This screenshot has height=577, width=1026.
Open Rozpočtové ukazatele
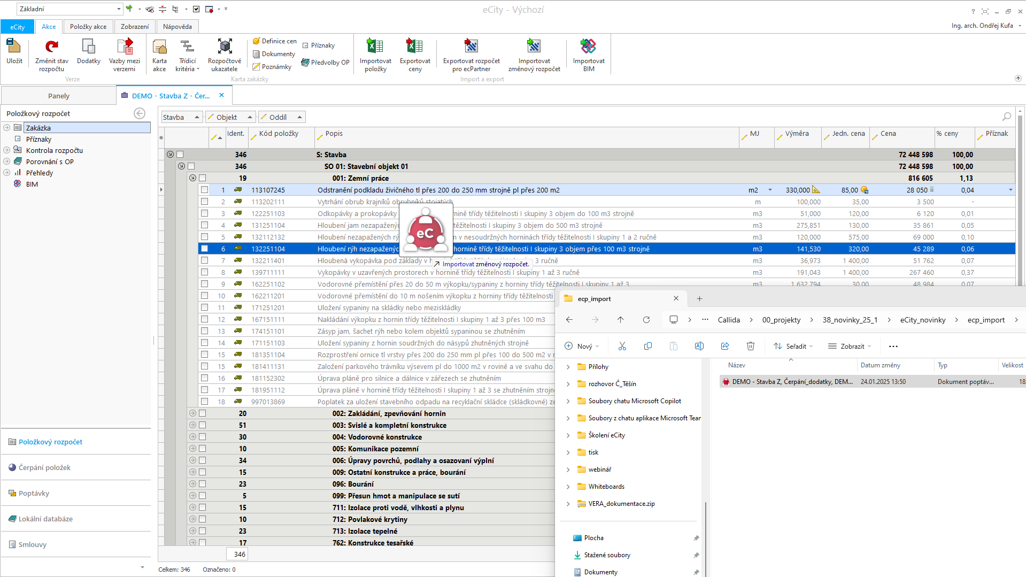point(225,55)
